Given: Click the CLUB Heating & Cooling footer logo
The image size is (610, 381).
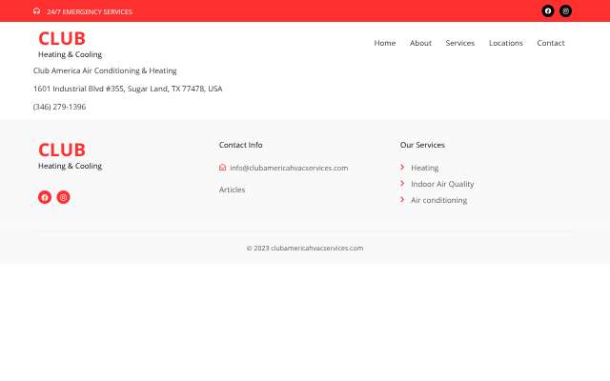Looking at the screenshot, I should point(70,156).
